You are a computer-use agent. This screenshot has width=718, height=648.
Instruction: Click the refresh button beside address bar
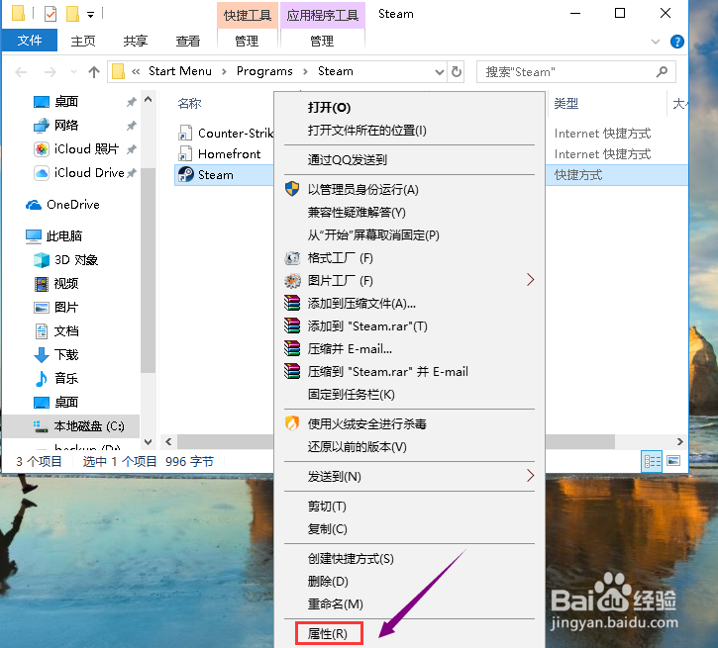pos(457,71)
